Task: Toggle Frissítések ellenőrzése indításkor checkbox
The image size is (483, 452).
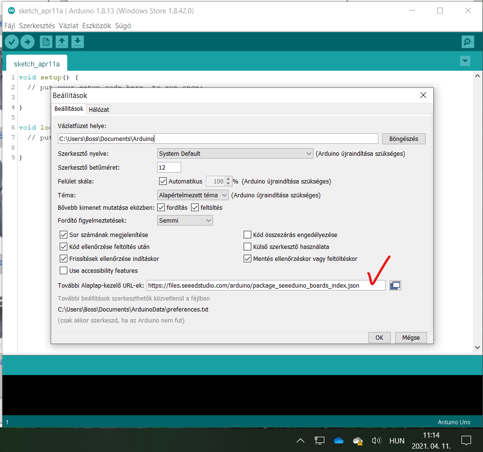Action: point(64,258)
